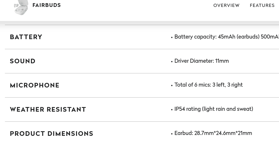Select the Battery spec heading

(x=26, y=37)
